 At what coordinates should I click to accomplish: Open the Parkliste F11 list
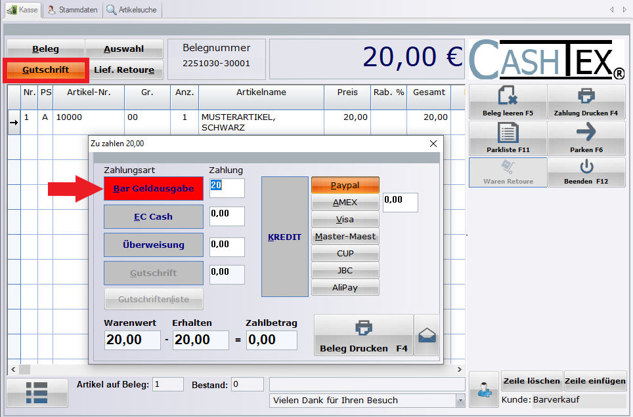508,138
